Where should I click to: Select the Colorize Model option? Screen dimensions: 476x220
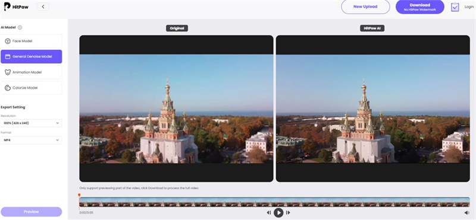(32, 88)
